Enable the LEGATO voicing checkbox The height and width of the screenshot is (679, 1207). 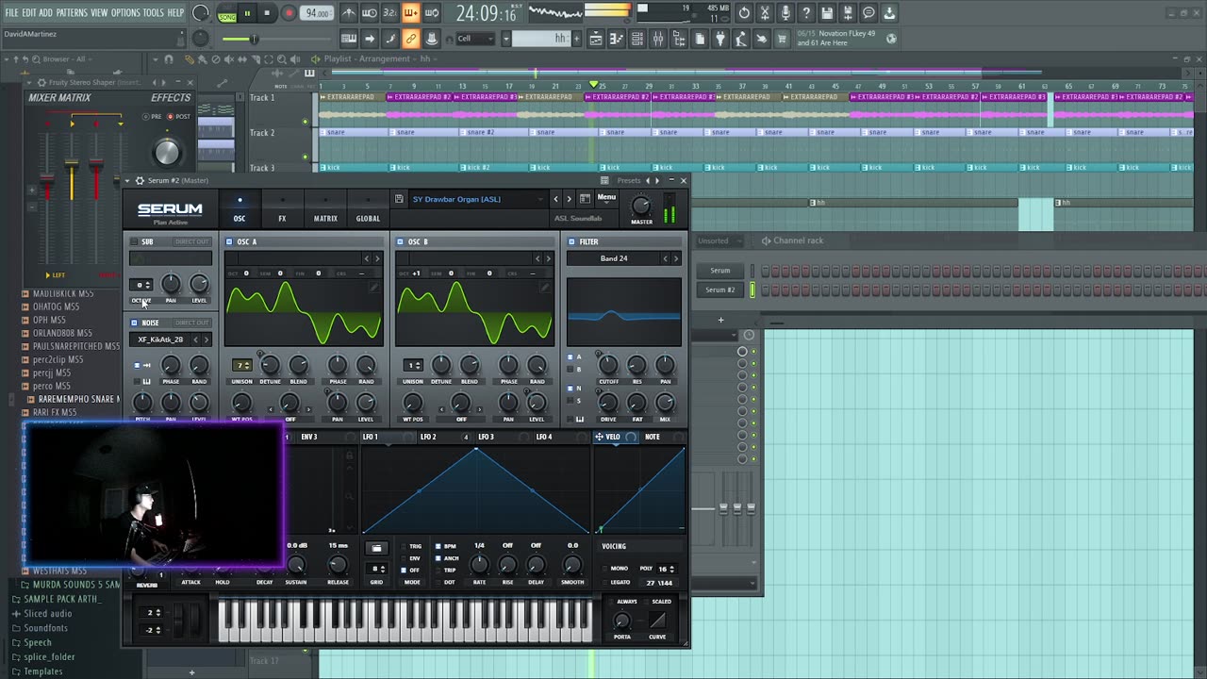(603, 583)
